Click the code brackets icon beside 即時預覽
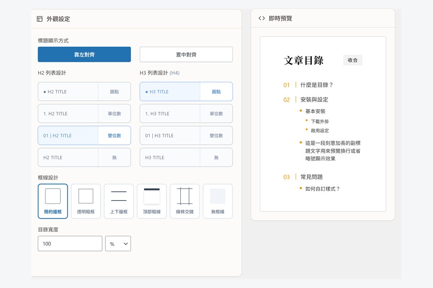The image size is (433, 288). 262,18
